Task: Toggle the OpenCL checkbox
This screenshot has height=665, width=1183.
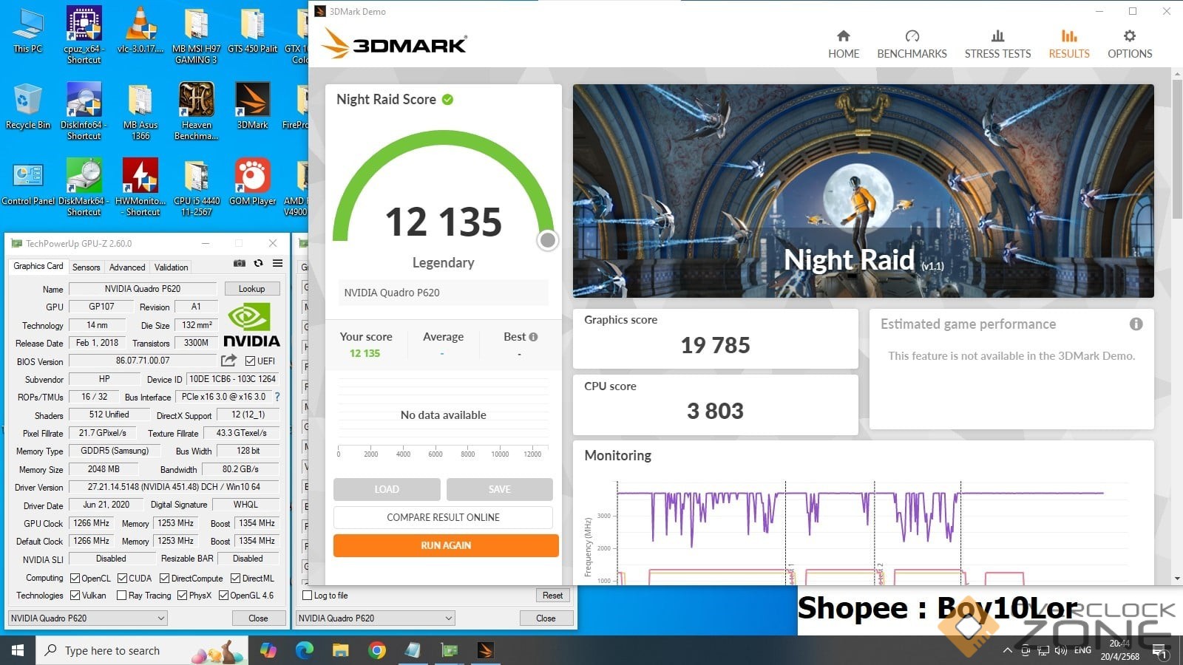Action: pyautogui.click(x=75, y=579)
